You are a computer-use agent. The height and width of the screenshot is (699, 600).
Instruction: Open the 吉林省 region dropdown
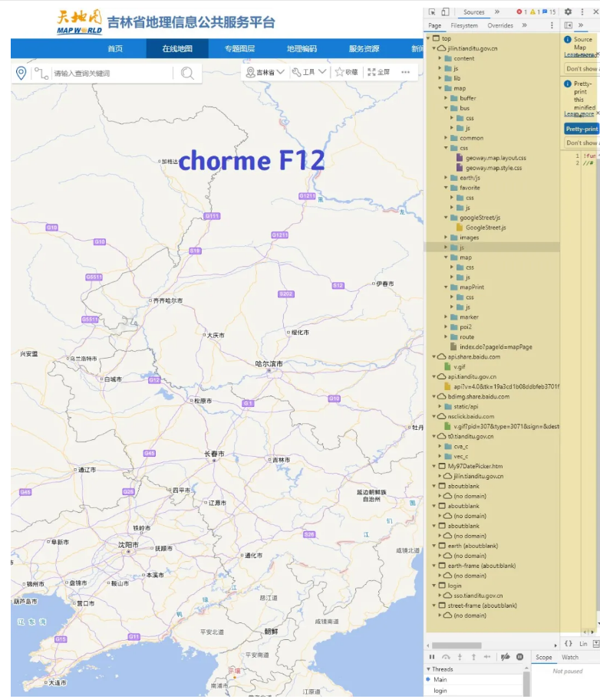(265, 72)
